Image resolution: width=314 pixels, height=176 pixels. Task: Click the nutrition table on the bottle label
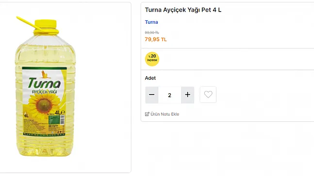54,120
